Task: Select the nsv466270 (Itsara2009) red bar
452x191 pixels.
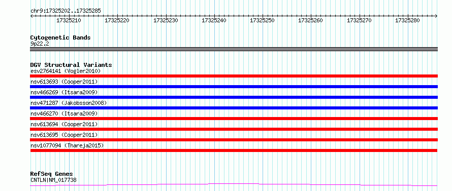Action: pos(234,119)
